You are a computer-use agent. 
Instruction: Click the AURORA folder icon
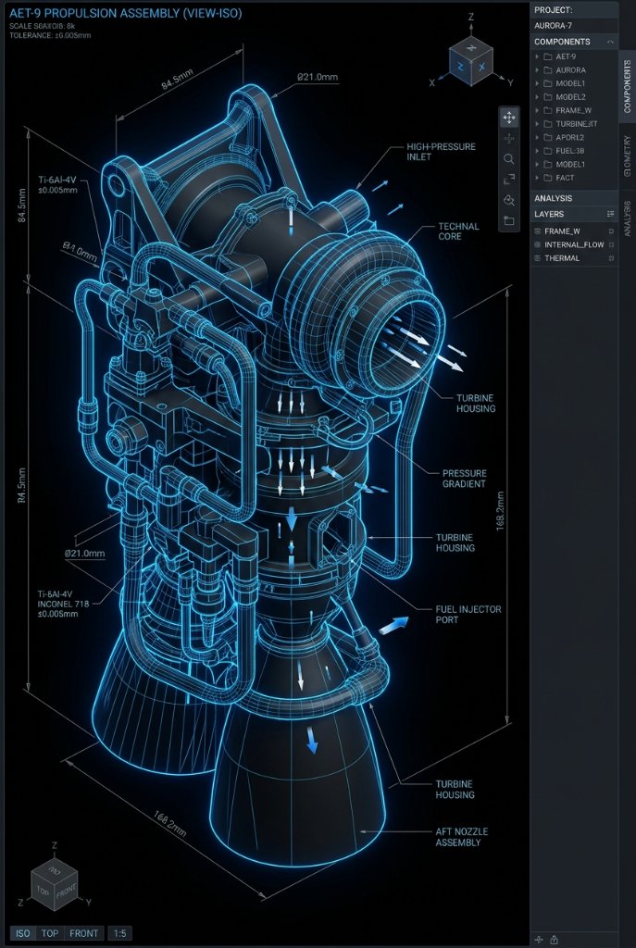point(548,70)
